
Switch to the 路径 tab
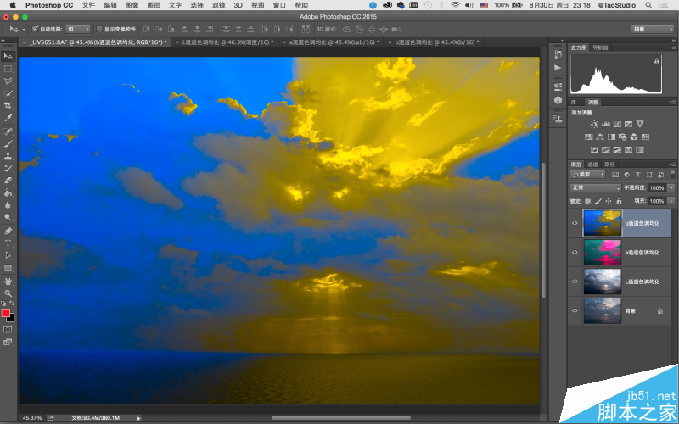[609, 165]
